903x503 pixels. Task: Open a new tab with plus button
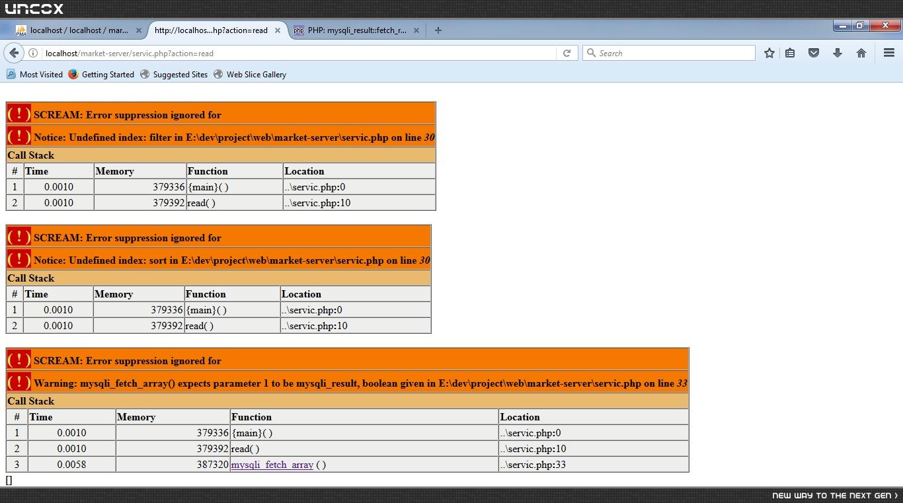[x=438, y=30]
